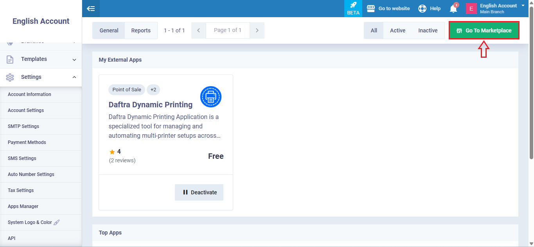
Task: Select the All apps filter
Action: pos(374,30)
